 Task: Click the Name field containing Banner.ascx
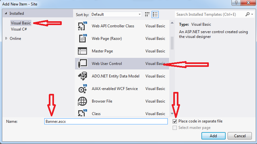[x=106, y=122]
